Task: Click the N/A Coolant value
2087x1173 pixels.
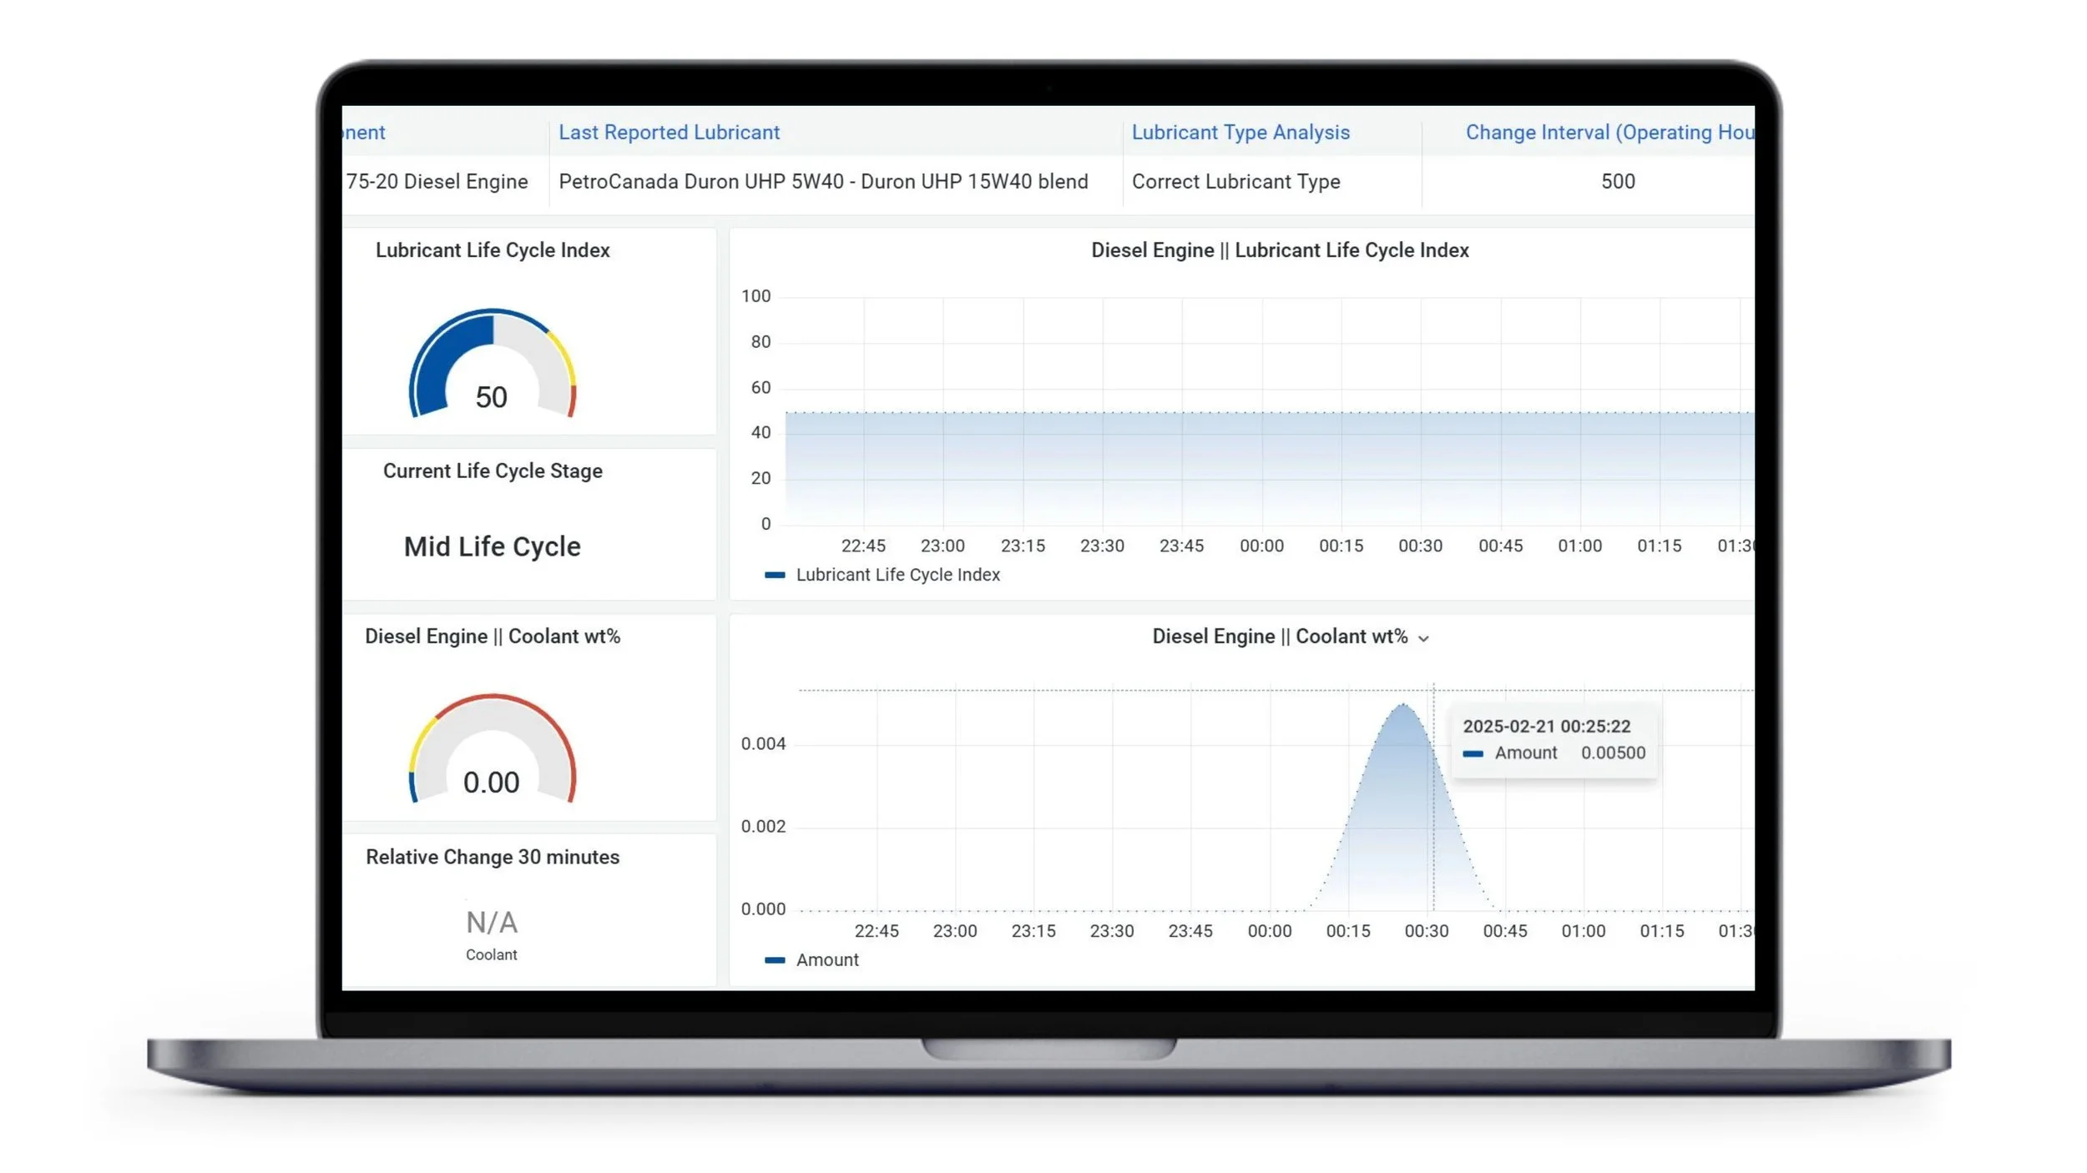Action: 492,922
